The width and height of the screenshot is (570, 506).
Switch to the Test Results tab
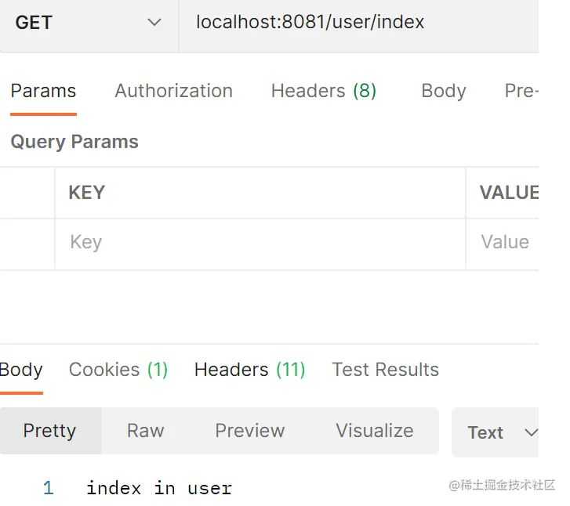pos(385,370)
